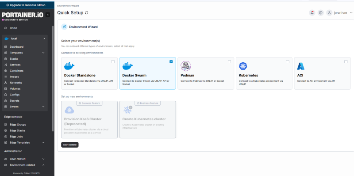Close the local environment with x
This screenshot has width=354, height=176.
[44, 38]
